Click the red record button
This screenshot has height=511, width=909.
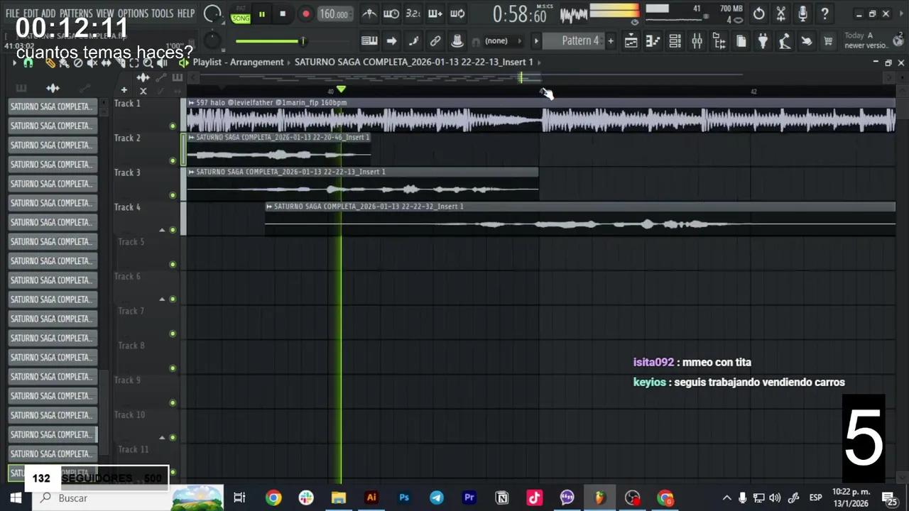click(x=305, y=14)
